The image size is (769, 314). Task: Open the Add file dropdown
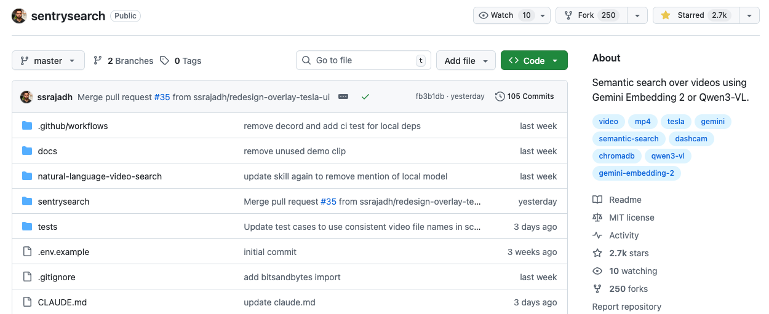point(466,61)
